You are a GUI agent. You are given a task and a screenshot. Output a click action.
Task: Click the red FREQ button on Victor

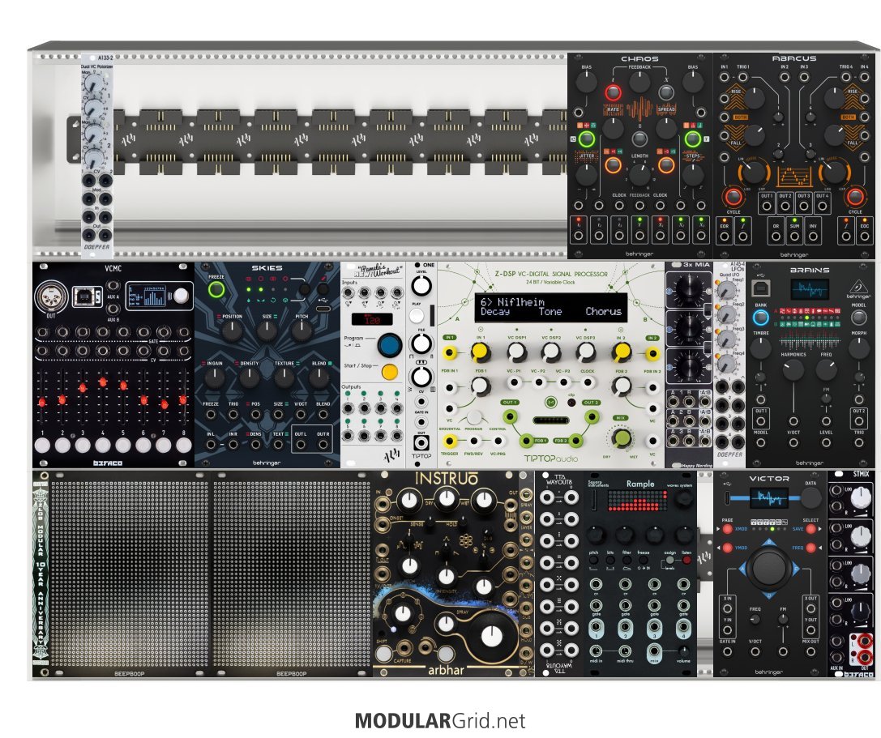click(810, 548)
